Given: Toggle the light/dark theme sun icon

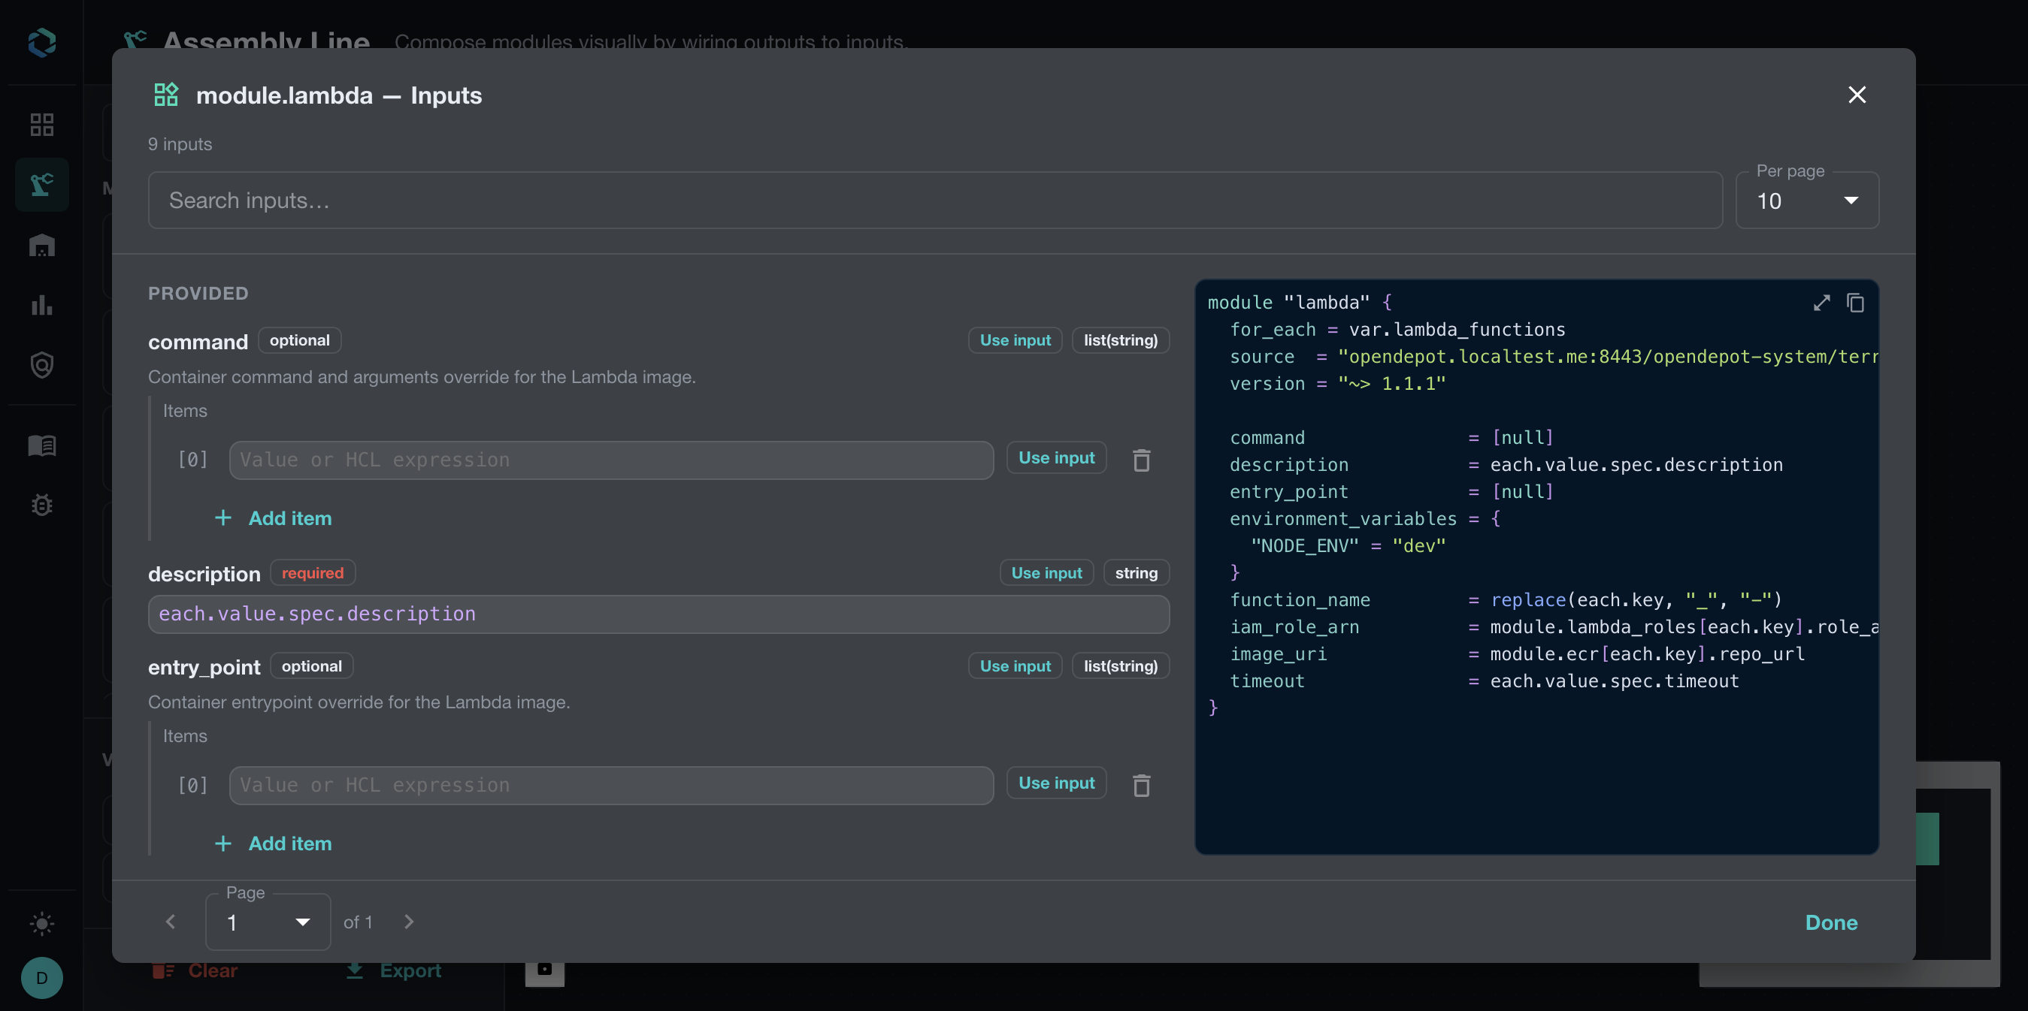Looking at the screenshot, I should click(42, 924).
